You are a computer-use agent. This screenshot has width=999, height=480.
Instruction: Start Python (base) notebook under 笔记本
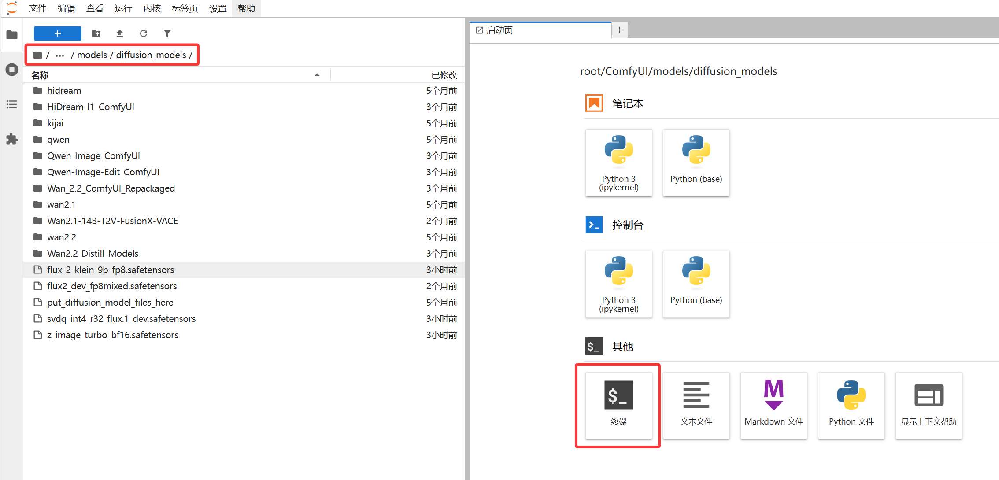[x=696, y=163]
